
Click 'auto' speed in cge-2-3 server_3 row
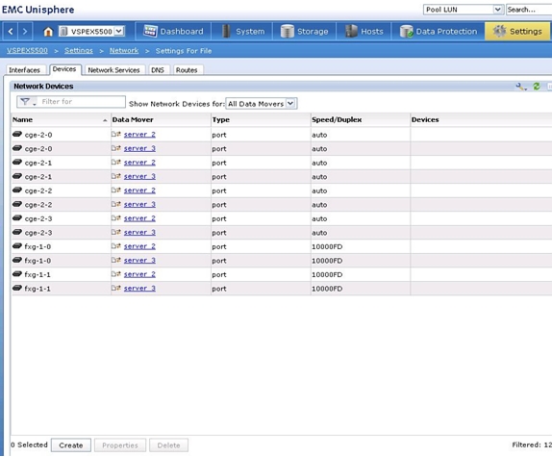pyautogui.click(x=319, y=233)
